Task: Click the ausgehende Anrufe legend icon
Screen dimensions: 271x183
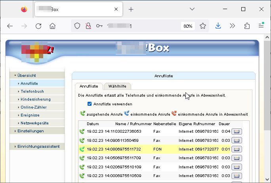Action: click(x=82, y=113)
